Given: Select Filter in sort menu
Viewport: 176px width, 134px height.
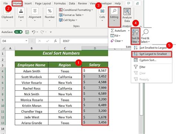Looking at the screenshot, I should tap(151, 67).
